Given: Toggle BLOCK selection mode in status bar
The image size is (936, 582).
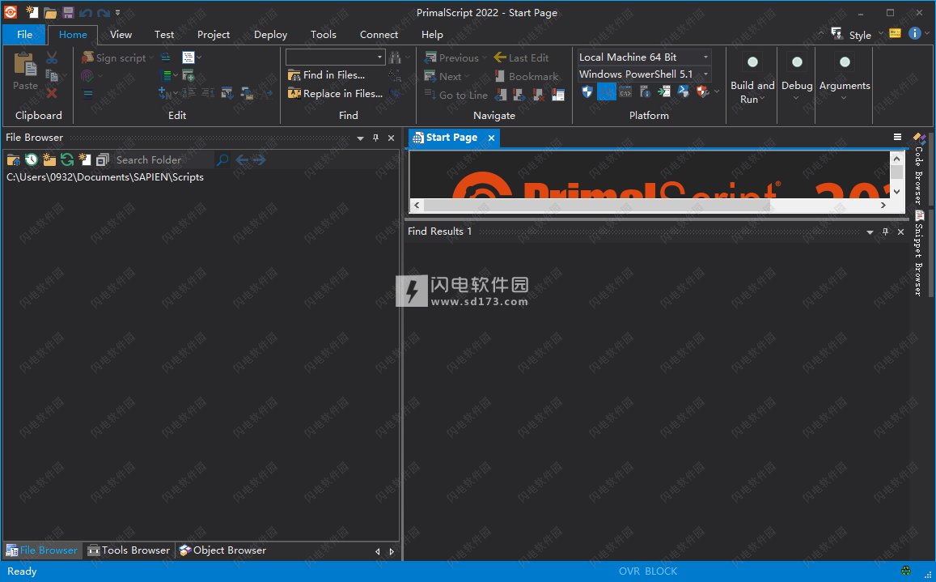Looking at the screenshot, I should point(661,571).
